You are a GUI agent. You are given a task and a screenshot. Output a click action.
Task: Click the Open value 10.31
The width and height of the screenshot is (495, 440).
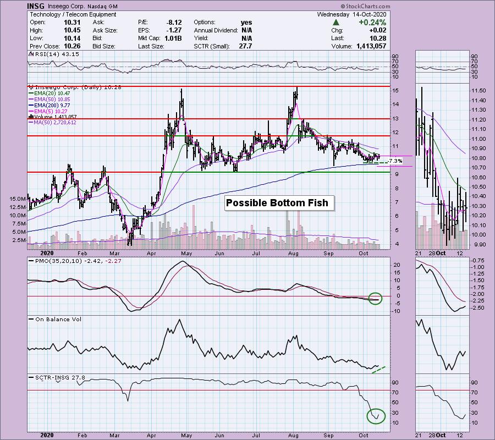click(72, 23)
